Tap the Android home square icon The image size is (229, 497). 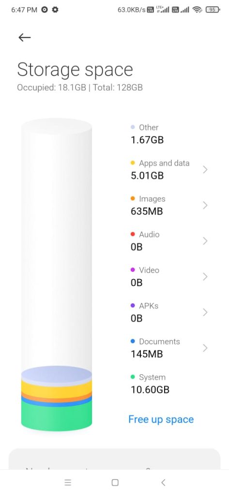coord(115,482)
